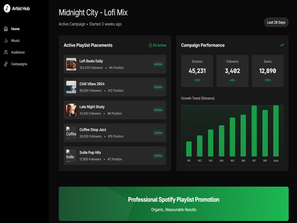
Task: Click the 154,203 Followers text
Action: pyautogui.click(x=91, y=68)
